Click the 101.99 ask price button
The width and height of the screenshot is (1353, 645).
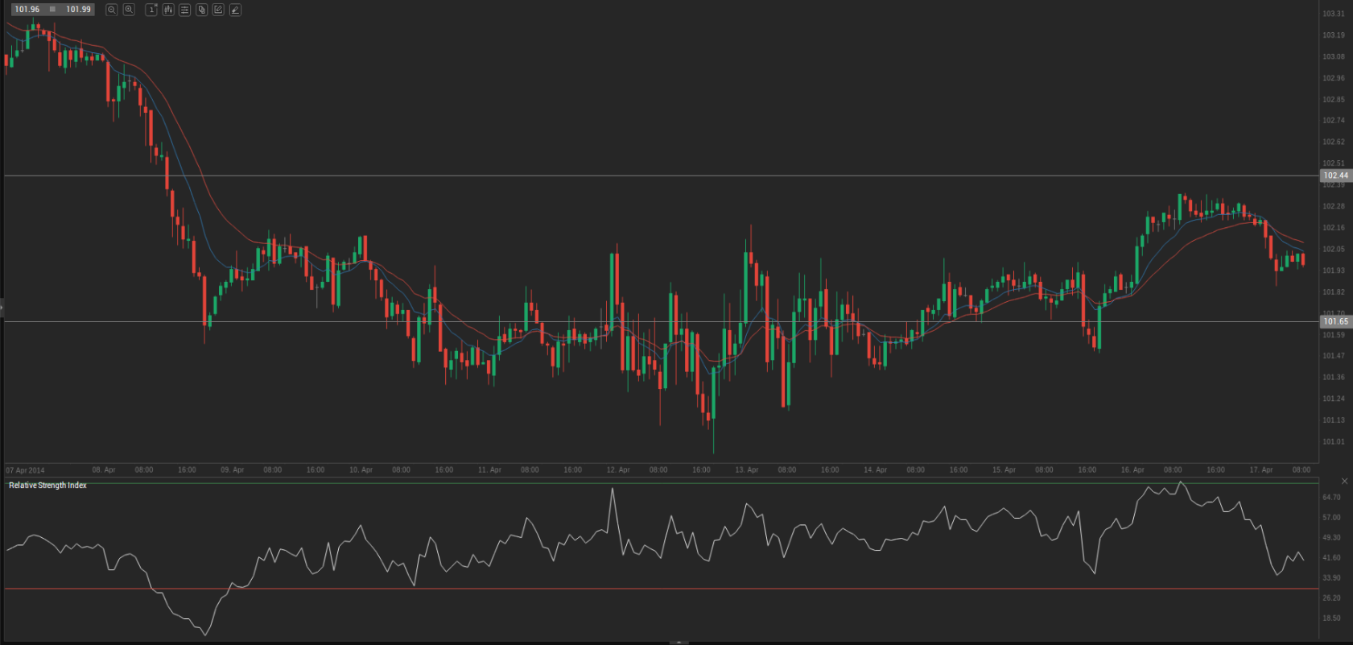pos(79,10)
